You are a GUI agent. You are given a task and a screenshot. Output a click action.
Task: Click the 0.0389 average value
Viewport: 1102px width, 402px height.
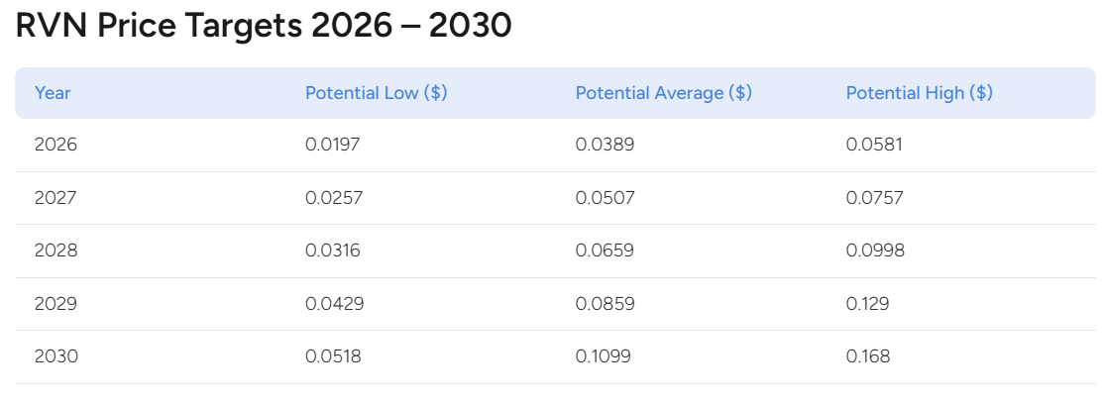click(605, 145)
